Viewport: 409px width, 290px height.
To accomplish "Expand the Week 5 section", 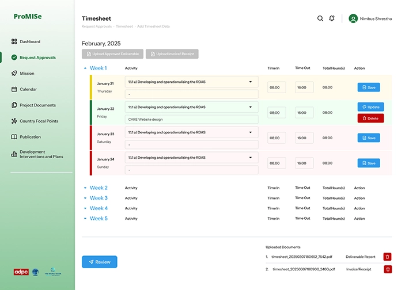I will click(x=85, y=219).
